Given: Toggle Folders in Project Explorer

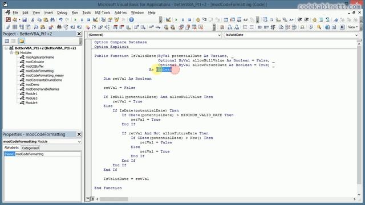Looking at the screenshot, I should point(22,41).
